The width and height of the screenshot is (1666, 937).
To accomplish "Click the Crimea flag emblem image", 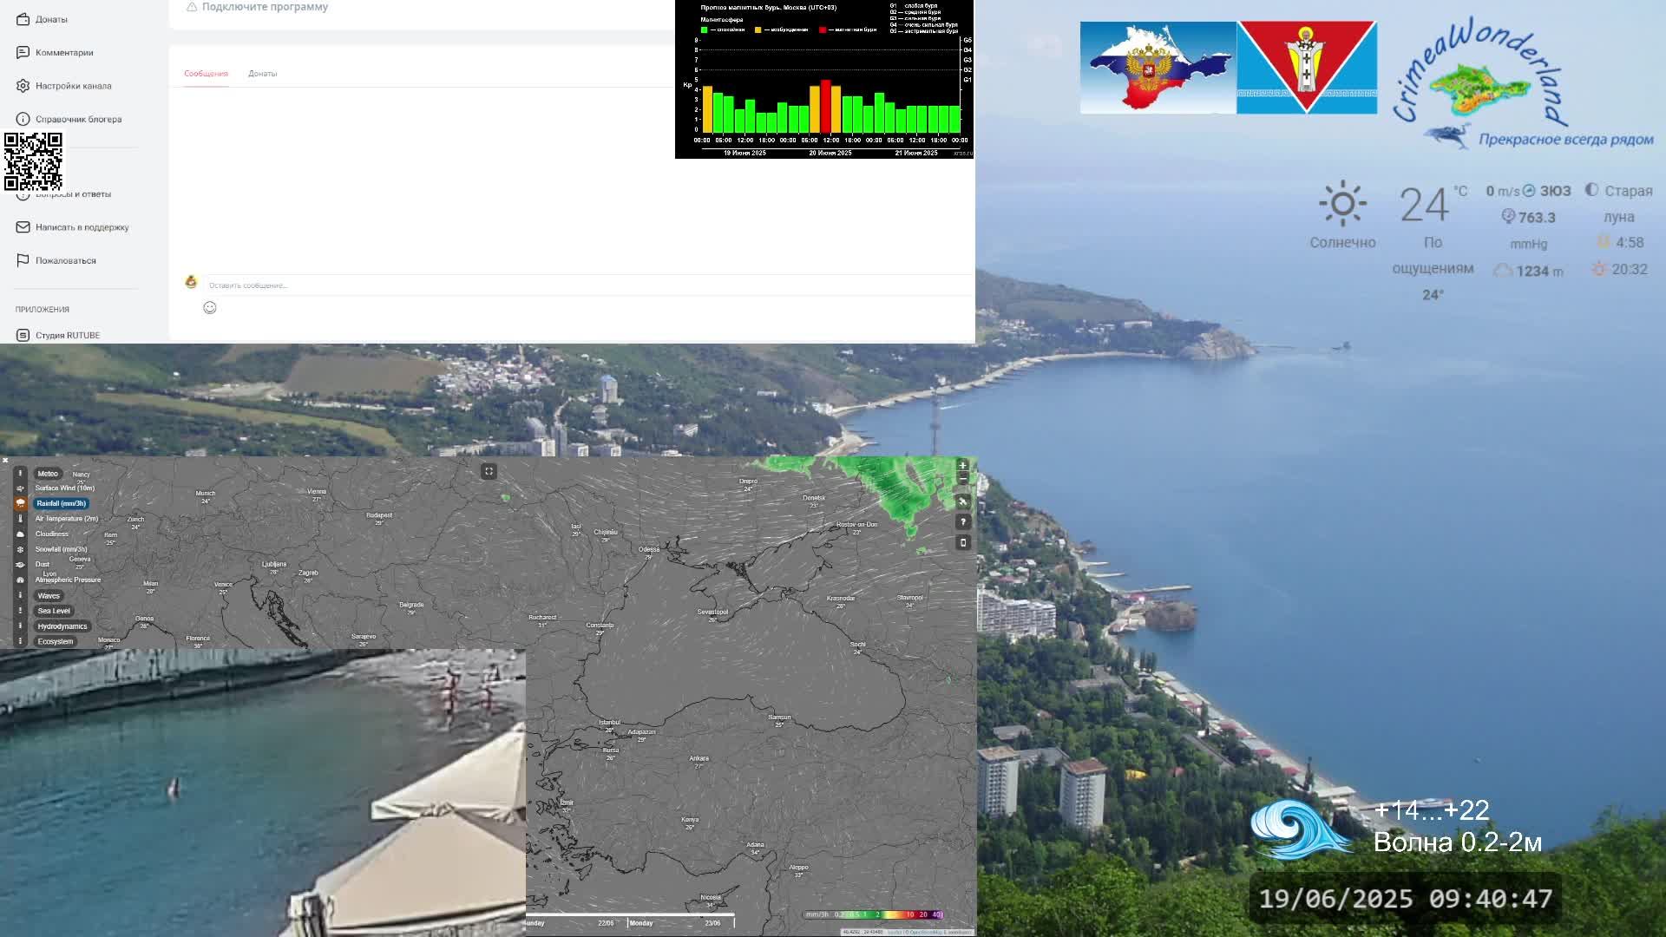I will (x=1158, y=68).
